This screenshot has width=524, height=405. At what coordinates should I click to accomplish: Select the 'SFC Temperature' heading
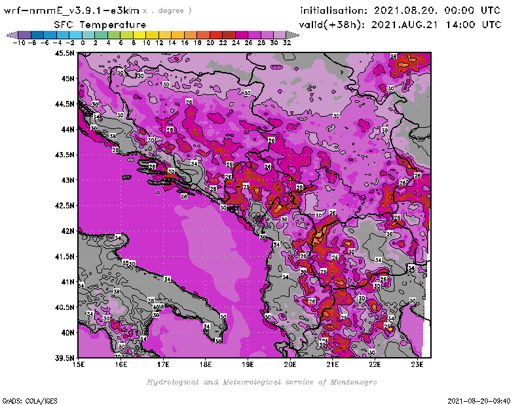click(100, 25)
